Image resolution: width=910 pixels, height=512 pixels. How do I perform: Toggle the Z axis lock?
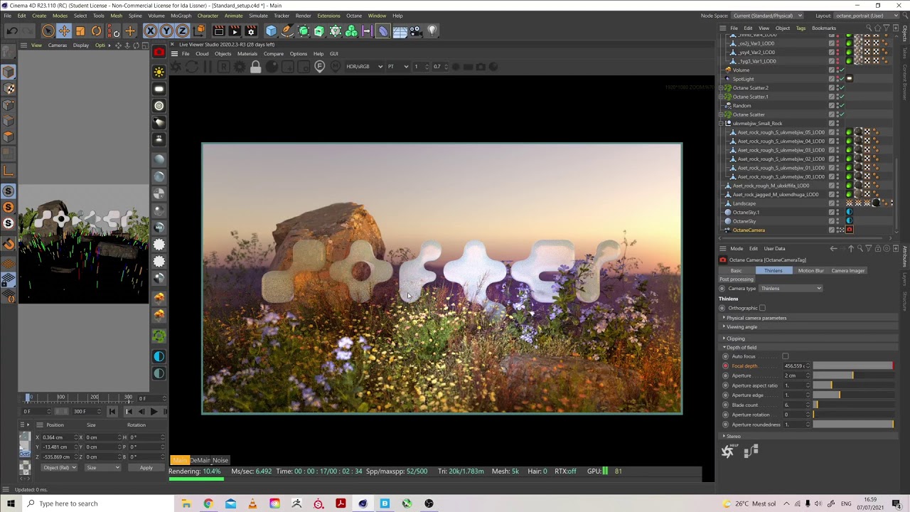click(182, 31)
